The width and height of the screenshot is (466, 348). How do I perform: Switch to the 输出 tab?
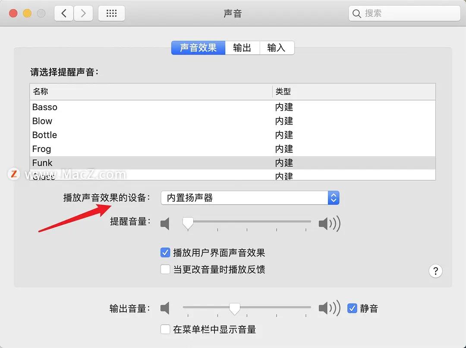242,48
